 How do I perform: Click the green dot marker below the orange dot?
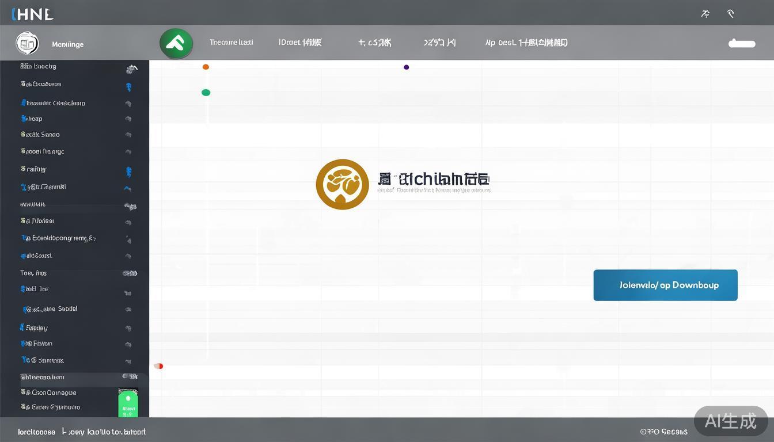tap(206, 93)
